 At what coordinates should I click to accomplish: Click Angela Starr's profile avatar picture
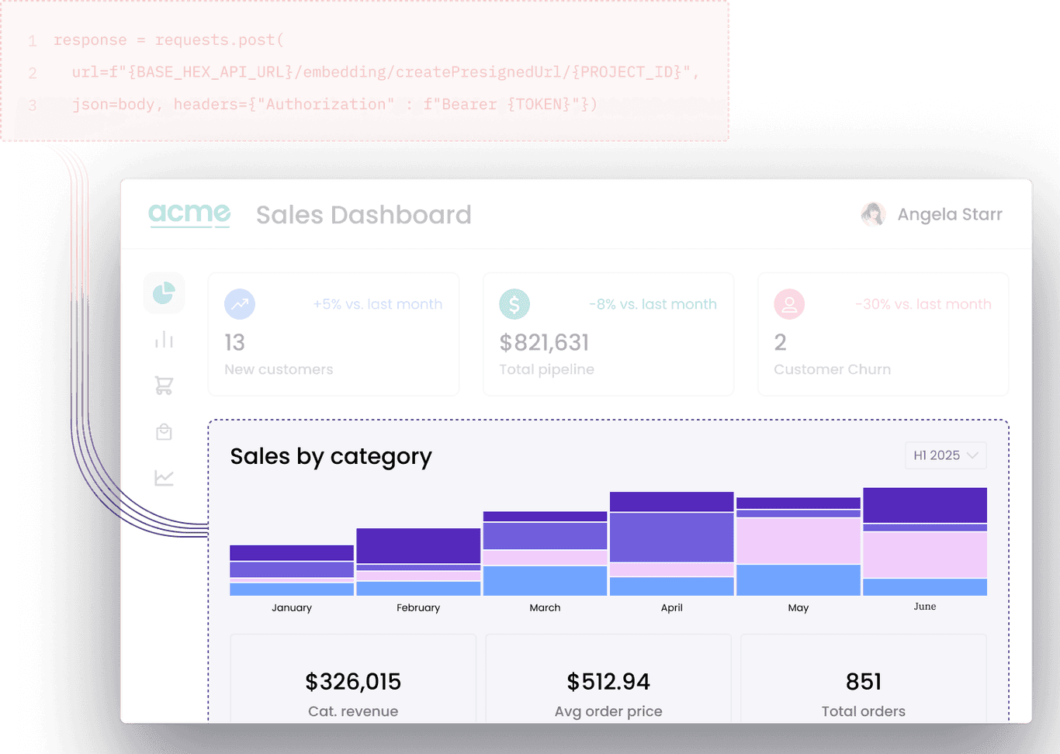(x=873, y=214)
